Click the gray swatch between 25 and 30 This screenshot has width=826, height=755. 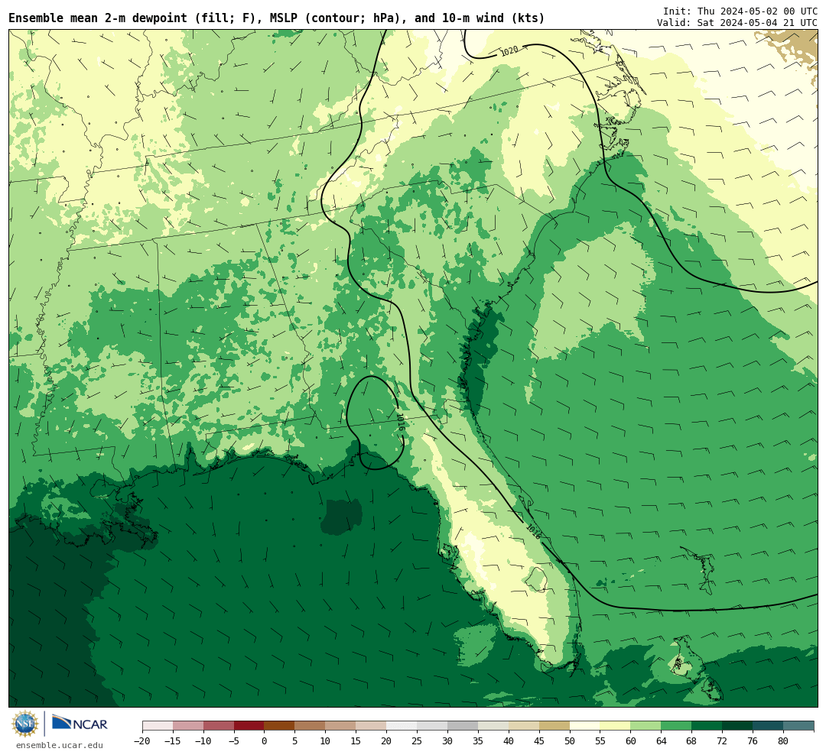(x=432, y=725)
